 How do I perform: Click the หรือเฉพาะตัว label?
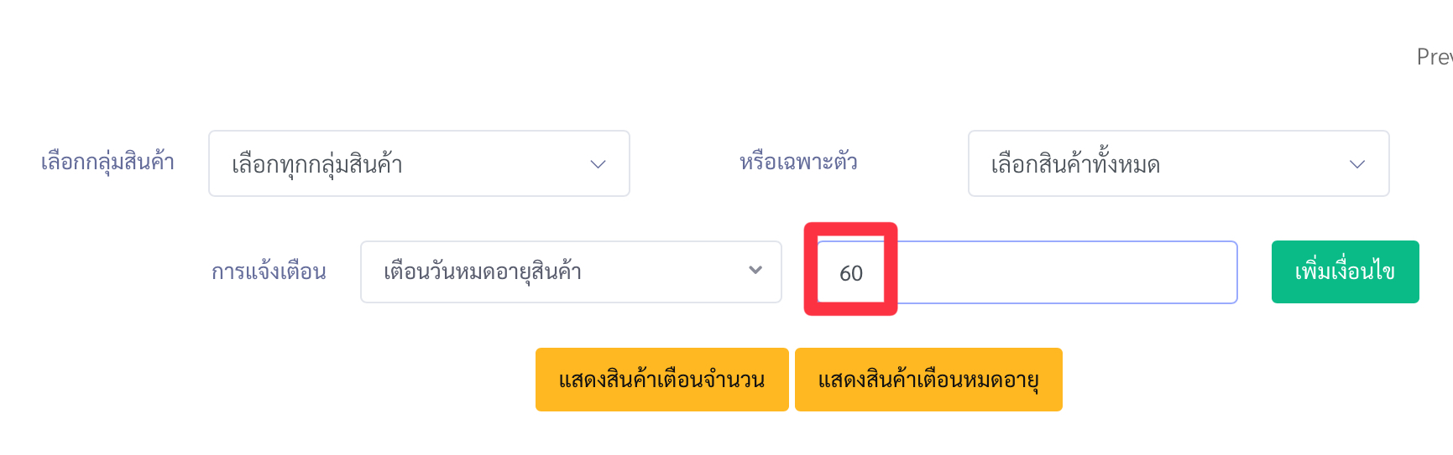[798, 162]
